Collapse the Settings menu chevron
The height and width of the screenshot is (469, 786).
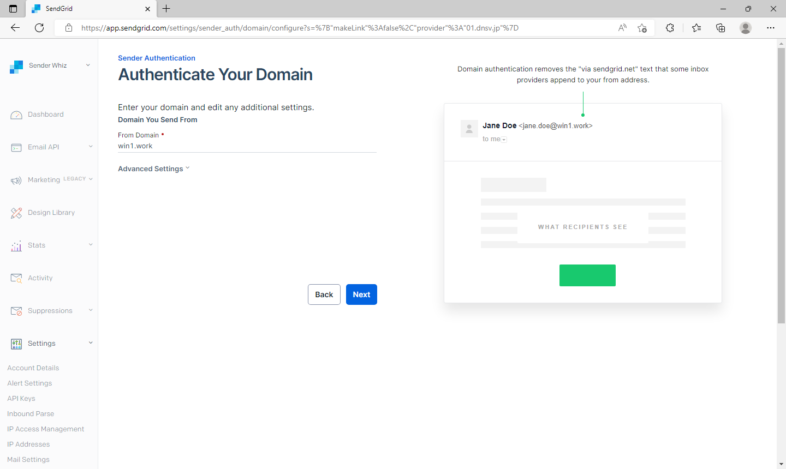coord(91,342)
